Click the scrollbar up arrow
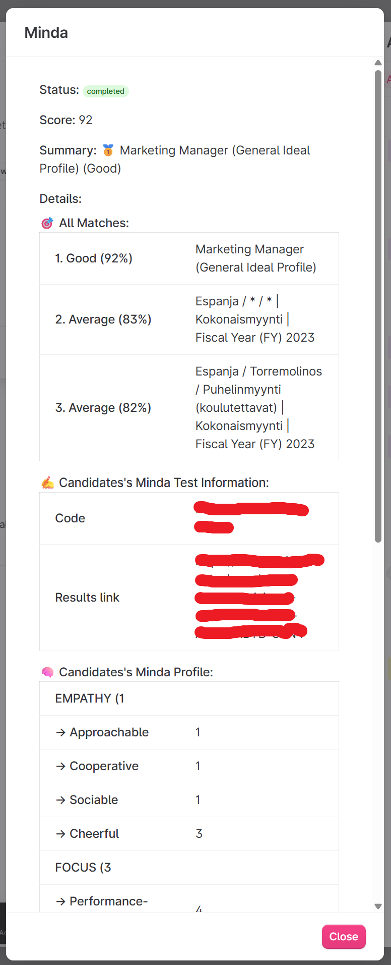Image resolution: width=391 pixels, height=965 pixels. [x=378, y=63]
